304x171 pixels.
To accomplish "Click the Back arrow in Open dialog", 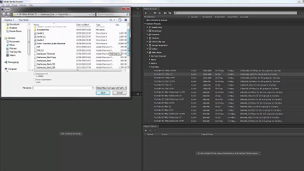I will (4, 14).
